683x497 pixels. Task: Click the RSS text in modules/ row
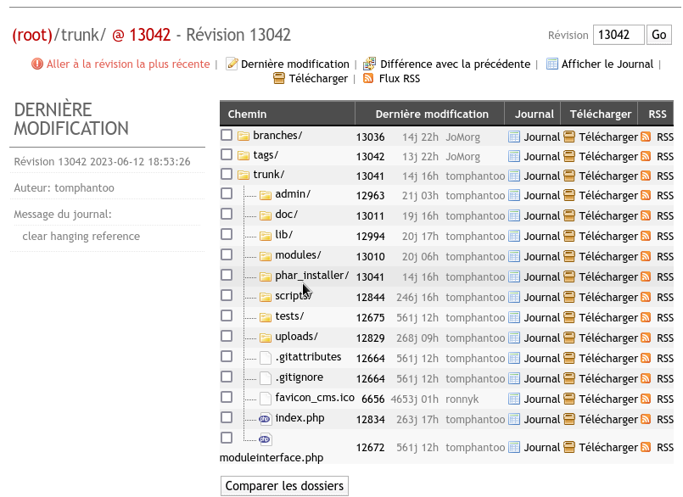tap(665, 257)
